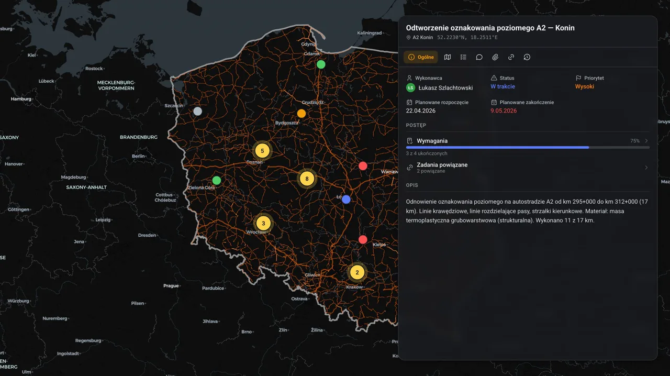This screenshot has width=670, height=376.
Task: Open the cluster marker 5 near Poznań
Action: pos(262,151)
